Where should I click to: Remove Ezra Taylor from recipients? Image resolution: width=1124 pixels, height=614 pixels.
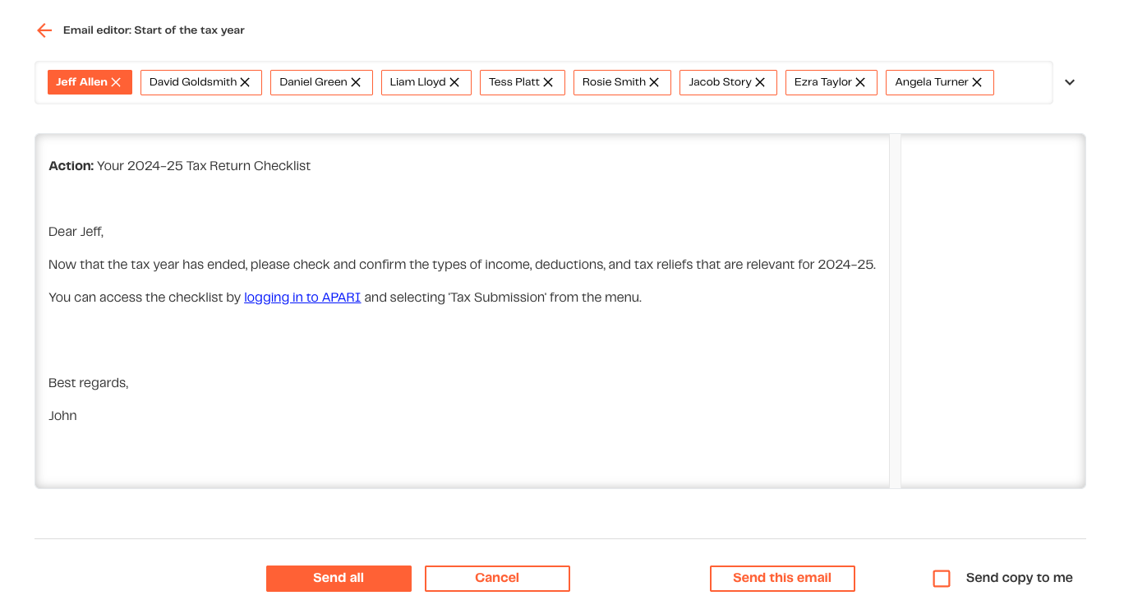pos(860,82)
